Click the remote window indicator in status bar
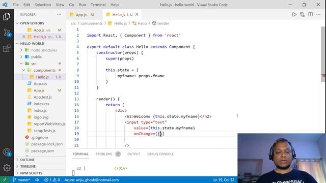Viewport: 326px width, 183px height. point(5,179)
